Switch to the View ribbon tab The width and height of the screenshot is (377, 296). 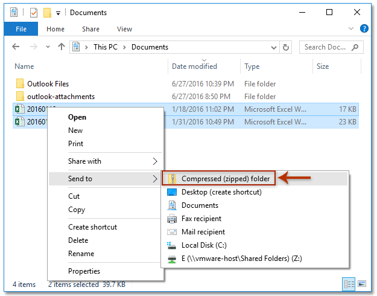click(x=124, y=29)
